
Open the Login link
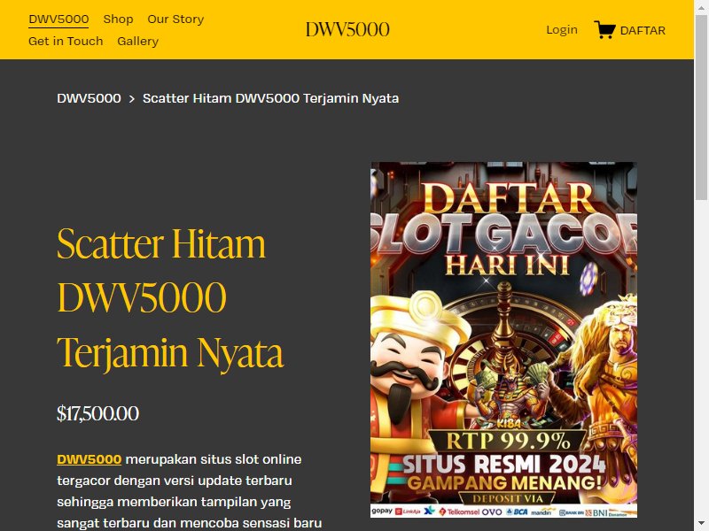coord(562,30)
